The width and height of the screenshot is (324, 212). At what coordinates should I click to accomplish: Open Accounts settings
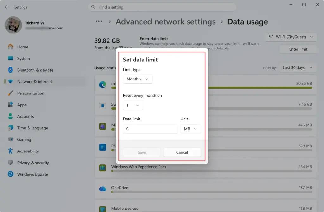tap(45, 116)
